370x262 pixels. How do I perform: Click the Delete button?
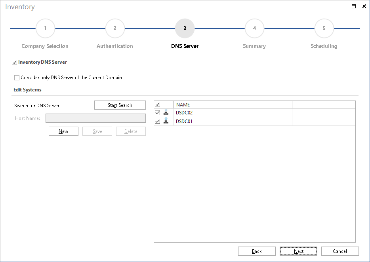(131, 131)
